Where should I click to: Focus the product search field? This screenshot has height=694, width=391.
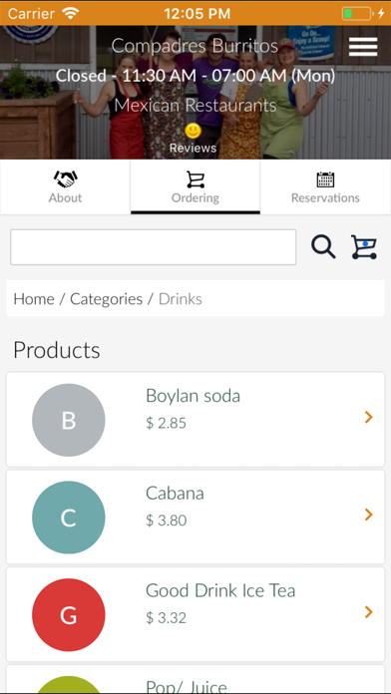(x=154, y=247)
